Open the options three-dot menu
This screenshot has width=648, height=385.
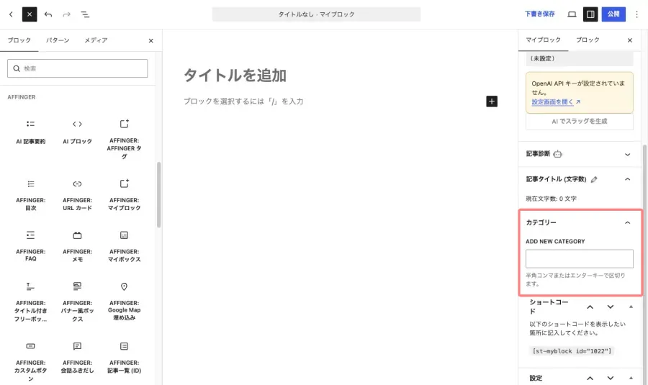point(637,14)
